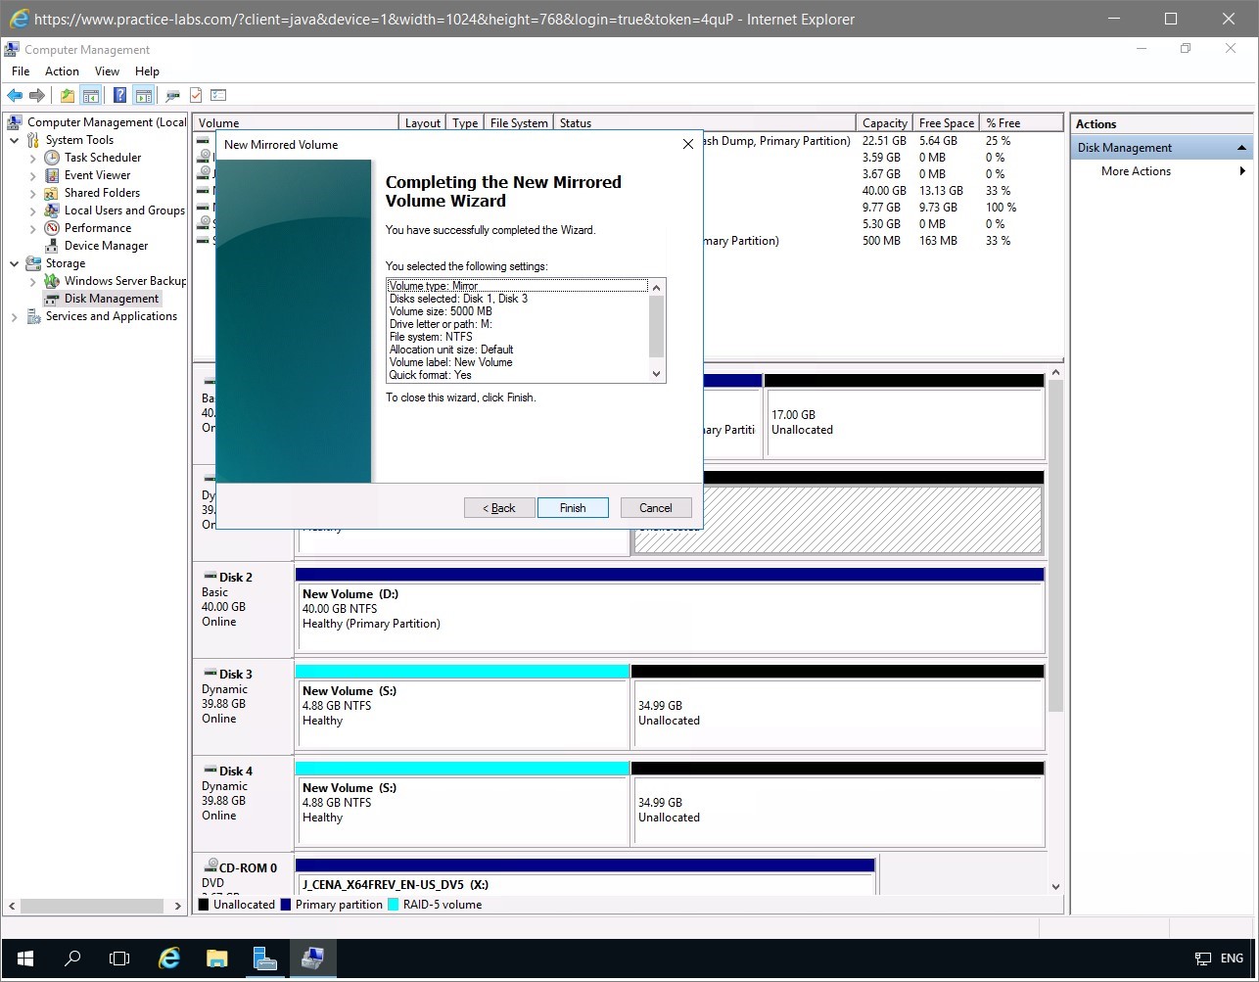Expand the Task Scheduler node
This screenshot has height=982, width=1259.
[33, 158]
